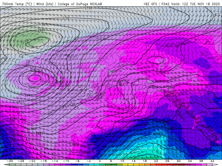
Task: Select the '18Z GFS' model run label
Action: click(x=150, y=4)
